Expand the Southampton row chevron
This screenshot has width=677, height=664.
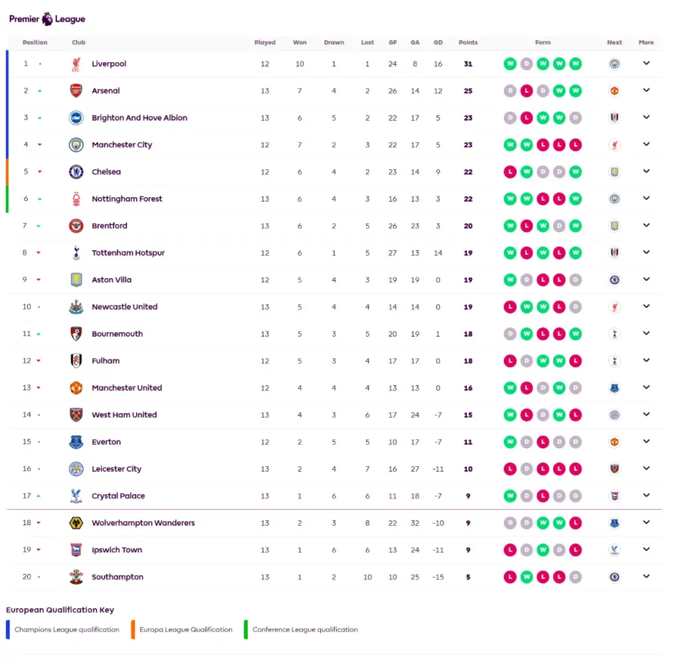pyautogui.click(x=647, y=576)
